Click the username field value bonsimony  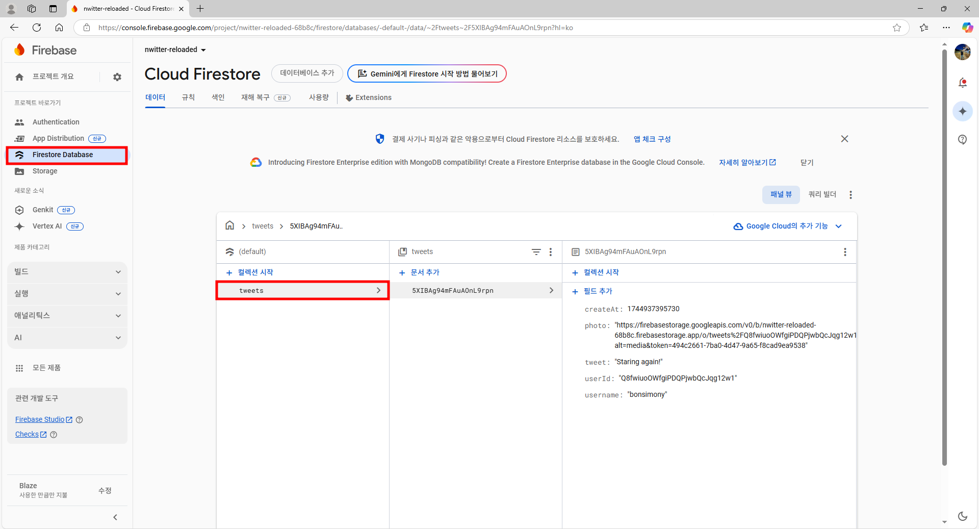647,394
